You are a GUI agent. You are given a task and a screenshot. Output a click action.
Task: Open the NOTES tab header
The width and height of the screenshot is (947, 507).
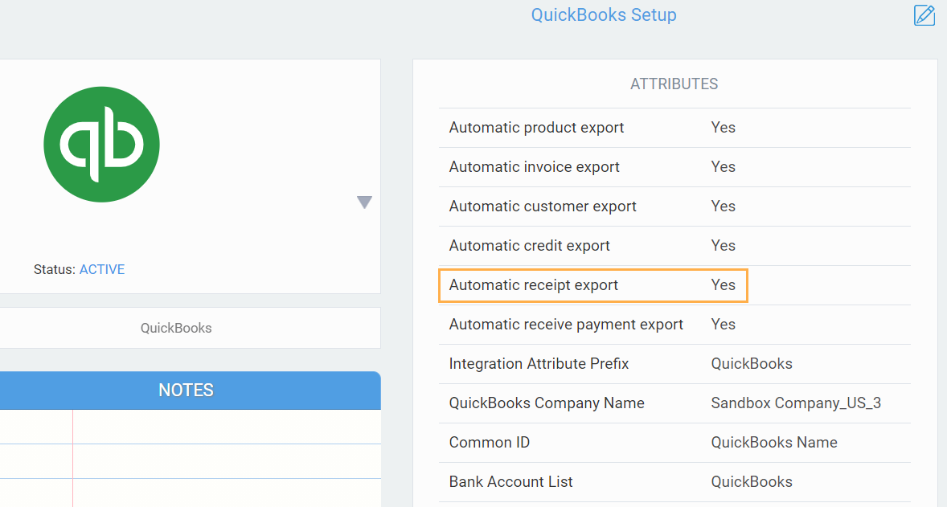click(186, 390)
